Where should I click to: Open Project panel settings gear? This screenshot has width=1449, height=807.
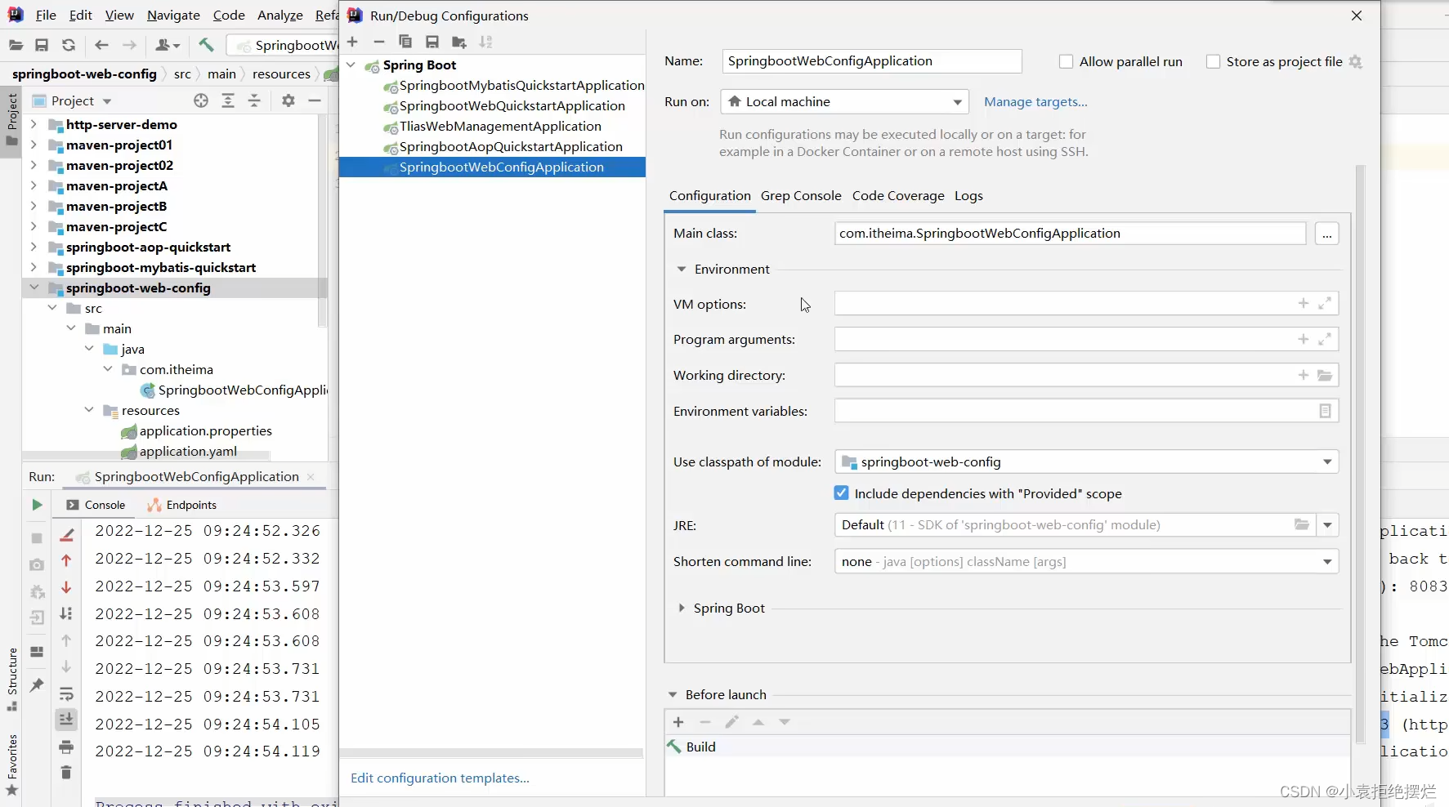pos(288,100)
